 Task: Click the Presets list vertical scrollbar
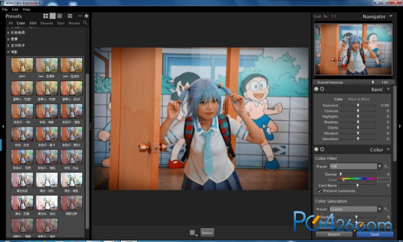(x=87, y=151)
